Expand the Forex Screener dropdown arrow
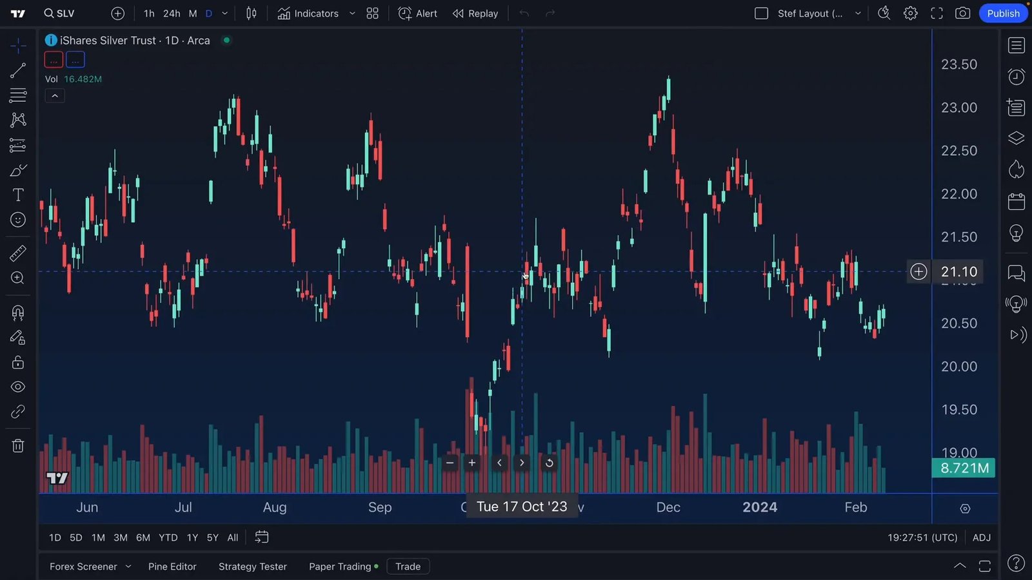The image size is (1032, 580). [x=128, y=566]
